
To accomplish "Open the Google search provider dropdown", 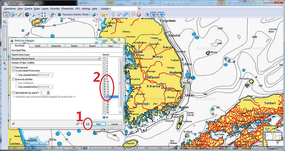I will coord(106,9).
